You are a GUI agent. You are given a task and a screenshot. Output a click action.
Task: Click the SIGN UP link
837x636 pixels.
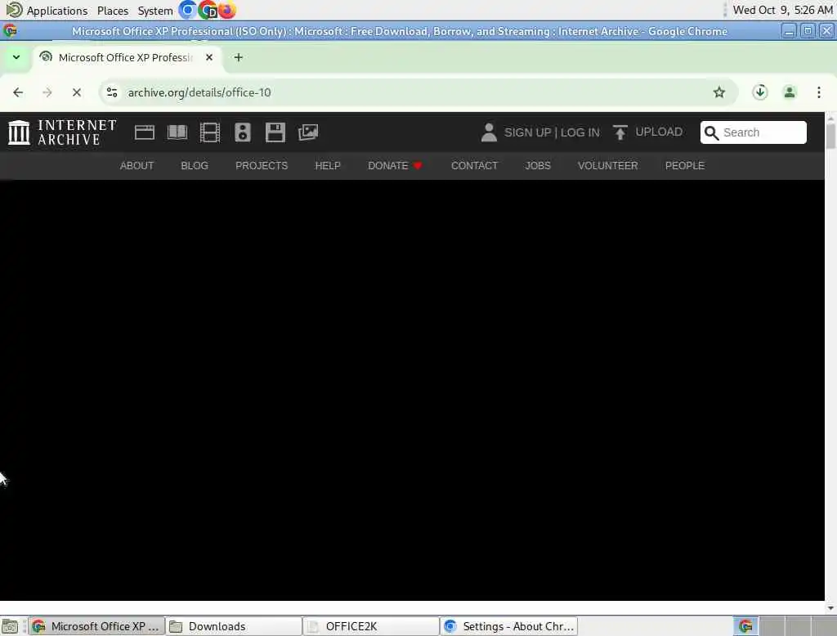tap(527, 132)
